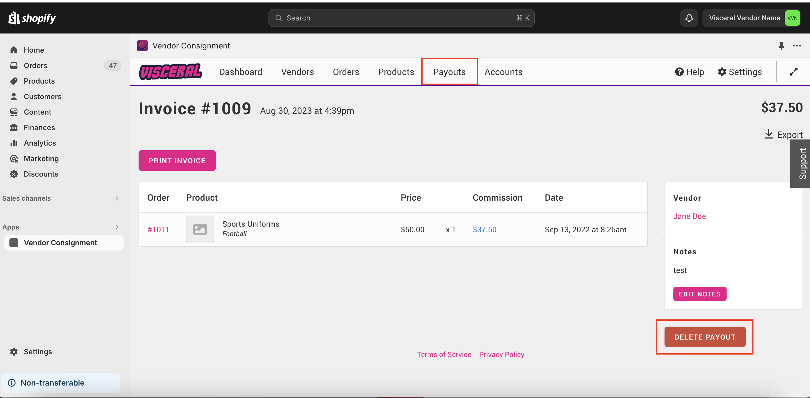Viewport: 810px width, 398px height.
Task: Open Help with question mark icon
Action: [689, 72]
